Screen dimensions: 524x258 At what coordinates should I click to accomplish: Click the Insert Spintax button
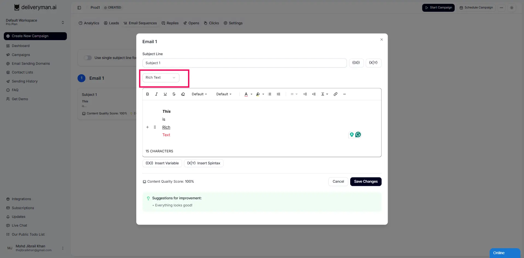204,163
